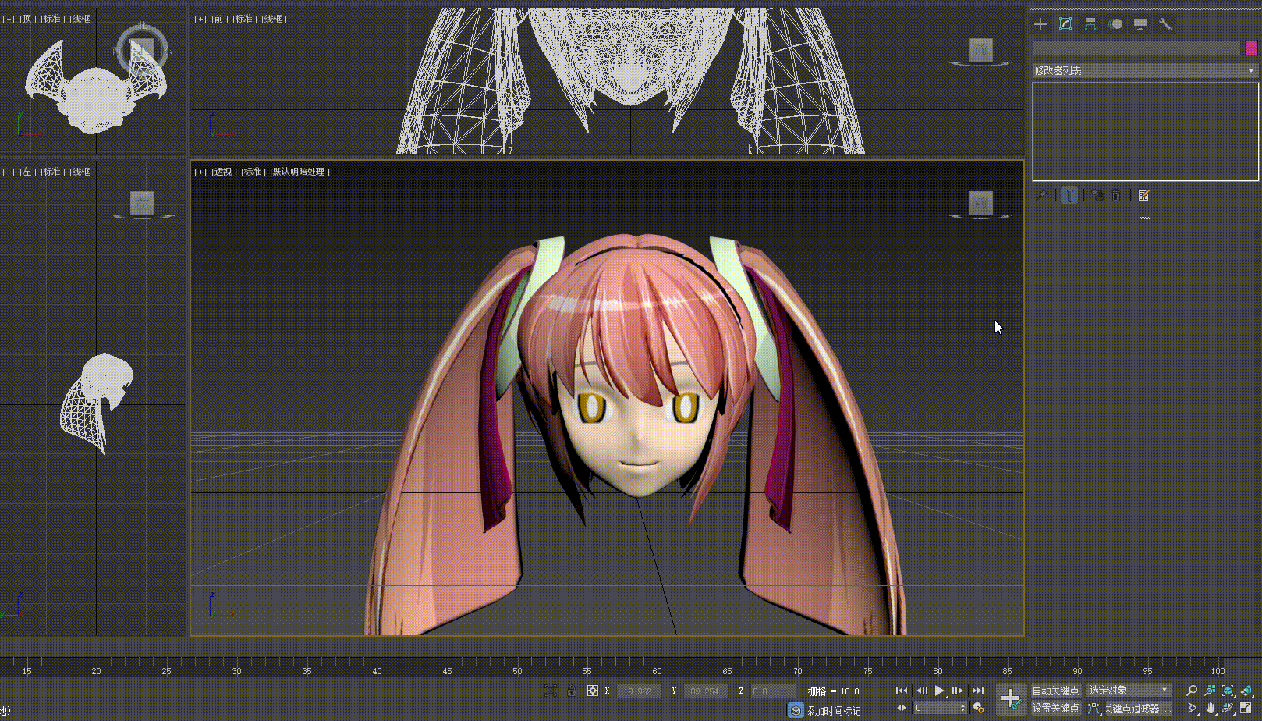This screenshot has width=1262, height=721.
Task: Select the Pan View hand tool
Action: [x=1210, y=709]
